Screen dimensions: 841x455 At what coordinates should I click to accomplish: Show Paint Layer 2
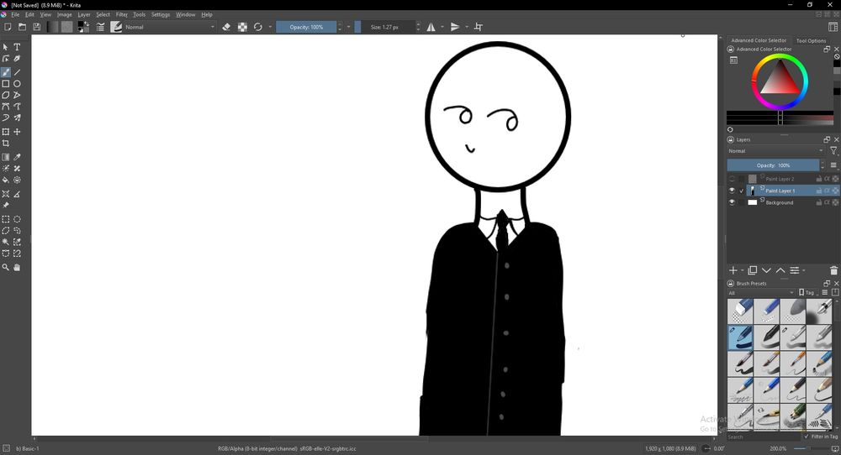[732, 179]
